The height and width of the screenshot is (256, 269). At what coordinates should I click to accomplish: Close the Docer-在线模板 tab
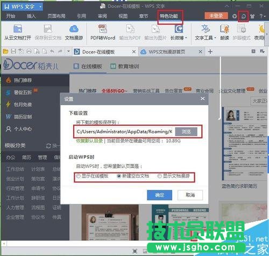[x=134, y=52]
